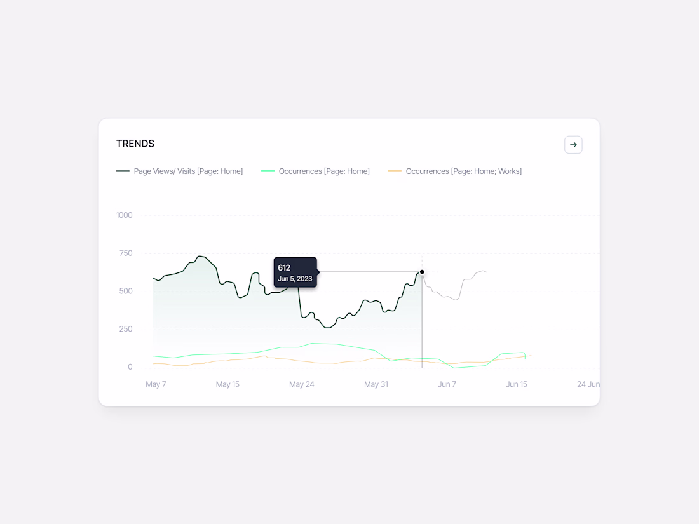Select the May 24 x-axis label
The width and height of the screenshot is (699, 524).
[x=301, y=384]
